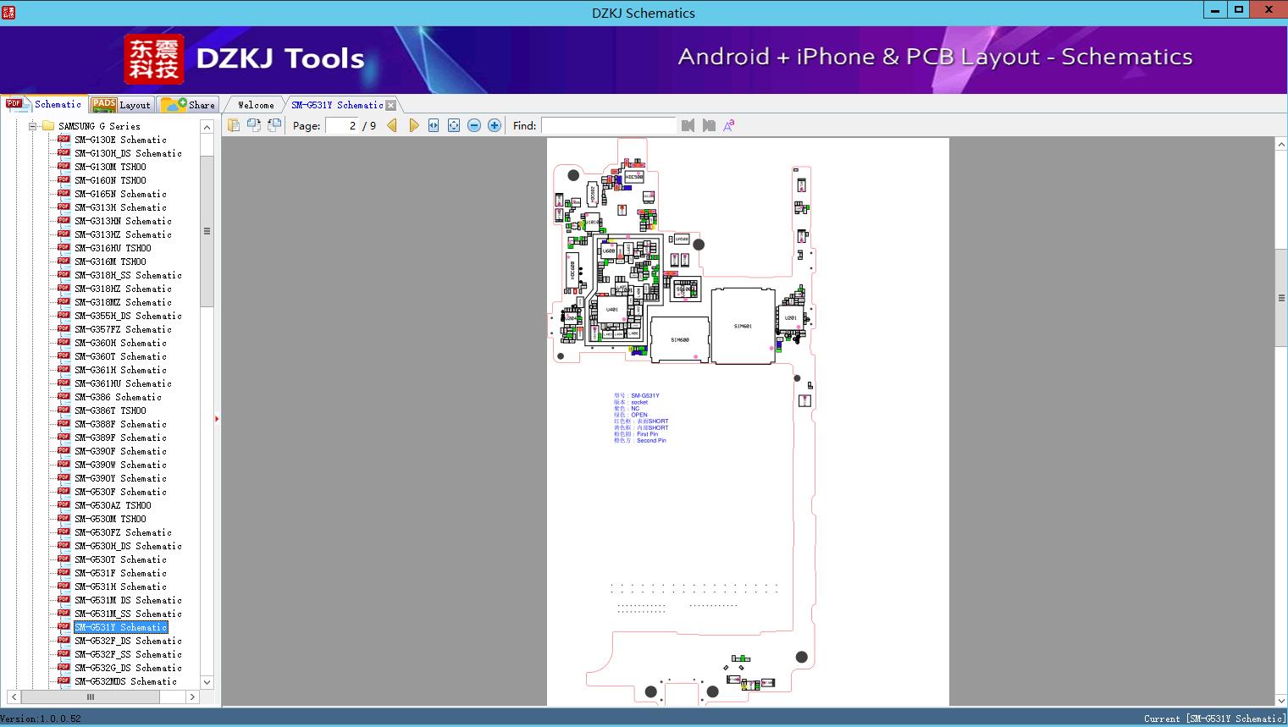This screenshot has width=1288, height=727.
Task: Open SM-G160N TSHOO
Action: (110, 180)
